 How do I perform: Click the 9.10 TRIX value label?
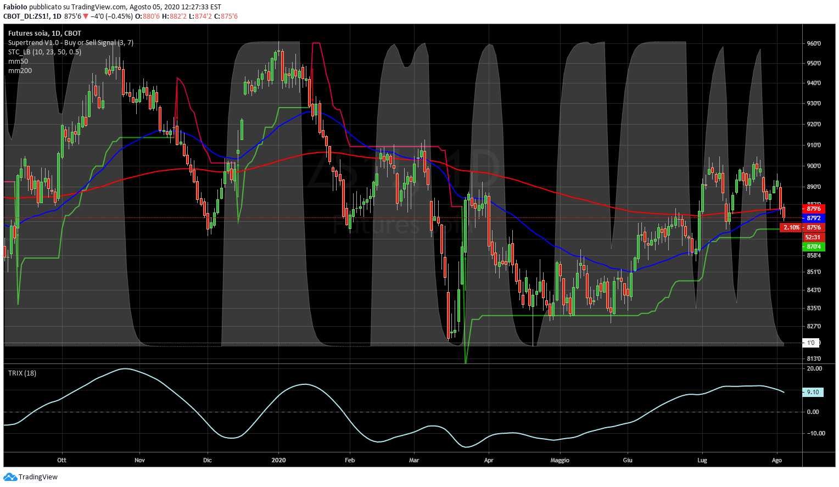click(x=813, y=393)
